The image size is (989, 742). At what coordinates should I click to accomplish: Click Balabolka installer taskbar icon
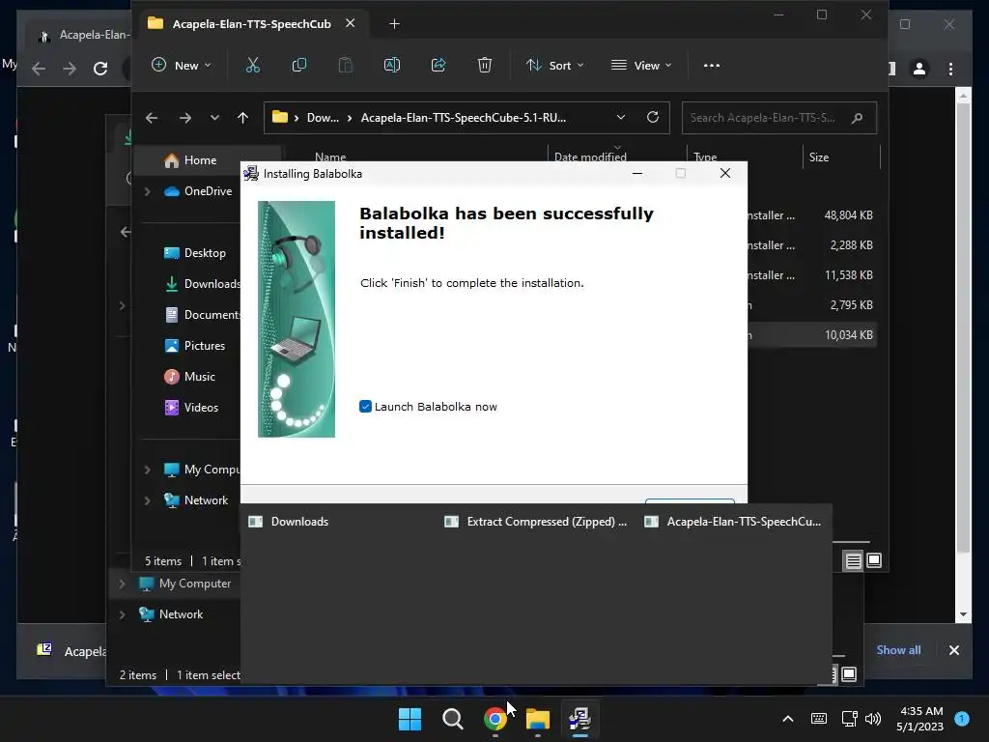pos(579,719)
